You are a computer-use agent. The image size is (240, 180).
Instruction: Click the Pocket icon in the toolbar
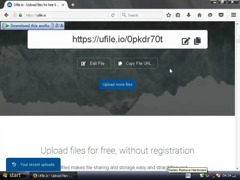(221, 15)
